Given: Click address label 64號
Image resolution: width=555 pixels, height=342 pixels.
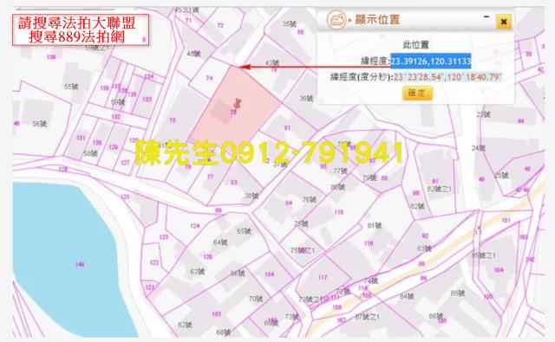Looking at the screenshot, I should pyautogui.click(x=220, y=242).
